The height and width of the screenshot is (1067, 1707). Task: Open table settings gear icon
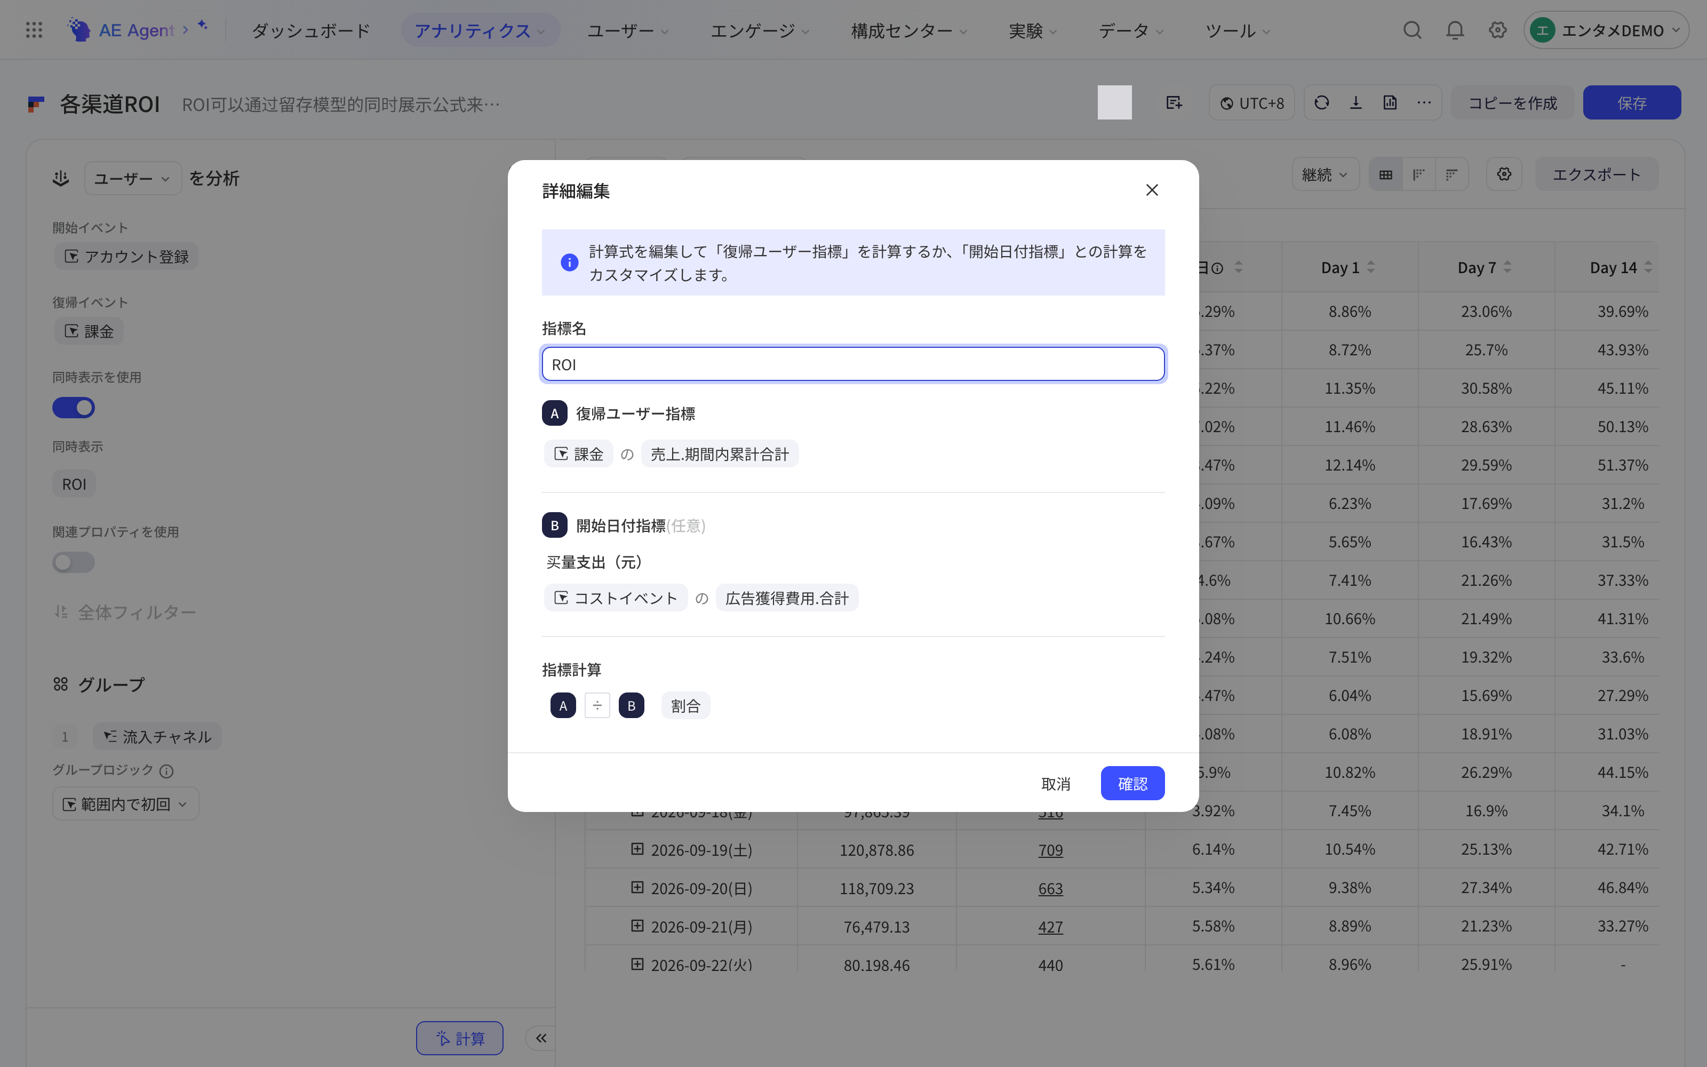(1504, 174)
